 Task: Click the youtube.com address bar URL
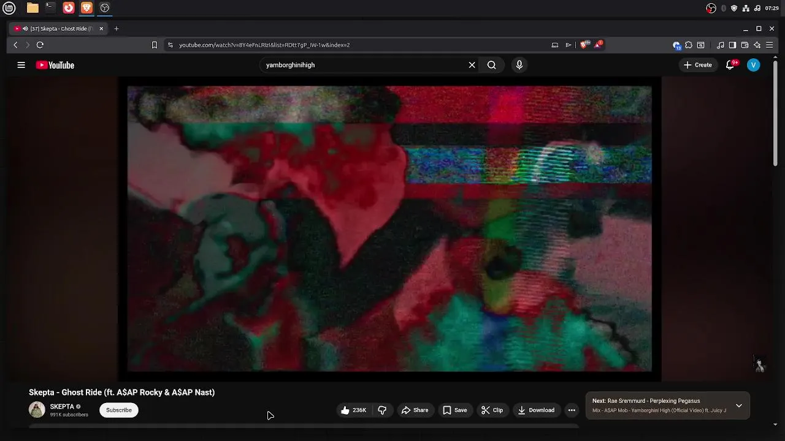click(264, 45)
